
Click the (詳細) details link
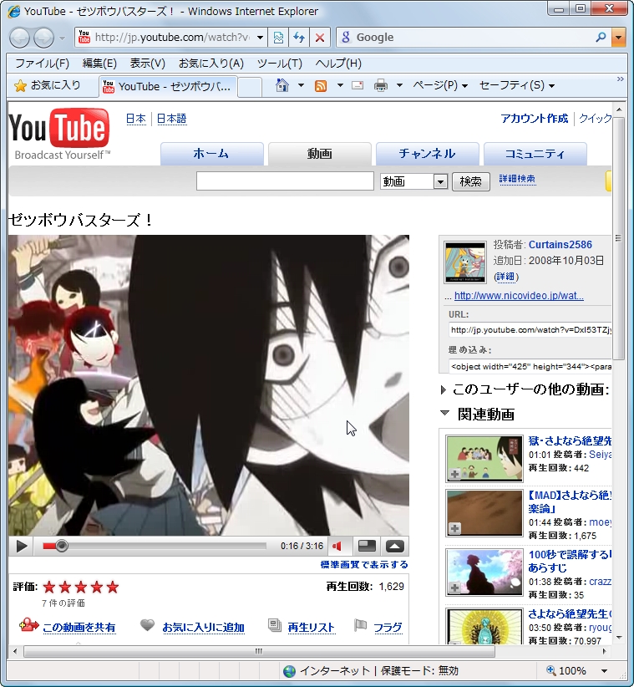click(x=506, y=277)
